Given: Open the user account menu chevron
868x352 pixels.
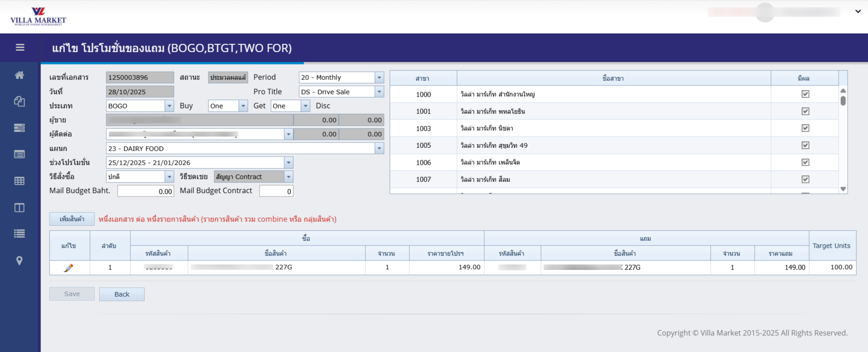Looking at the screenshot, I should (x=858, y=12).
